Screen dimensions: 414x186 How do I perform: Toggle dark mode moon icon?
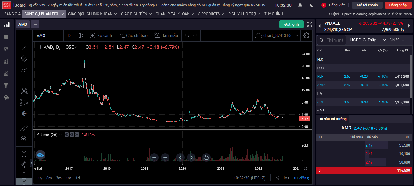coord(312,5)
